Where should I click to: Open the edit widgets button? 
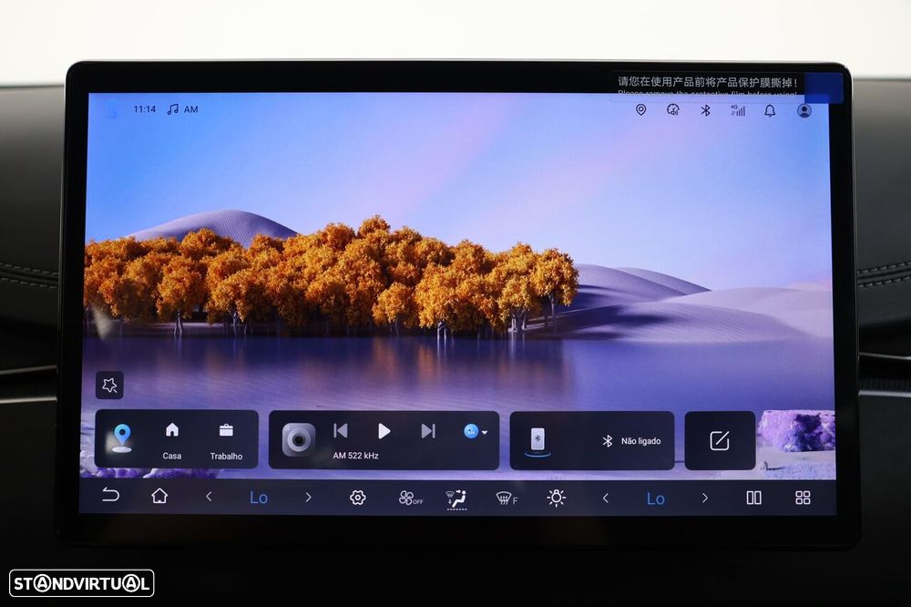pos(720,441)
